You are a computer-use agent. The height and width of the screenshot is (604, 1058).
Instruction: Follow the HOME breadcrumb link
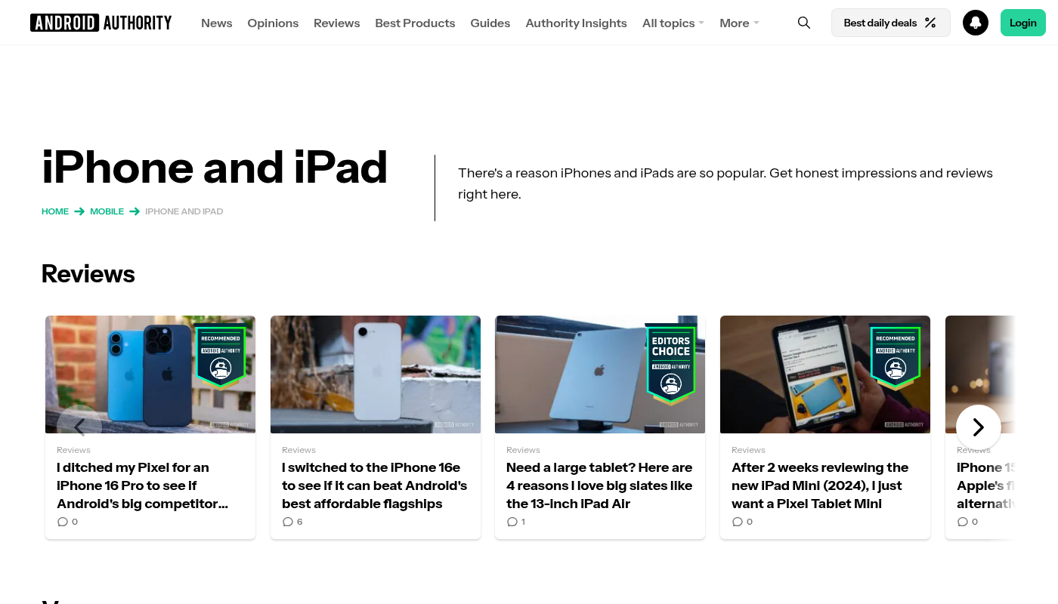(55, 211)
